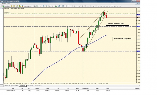Viewport: 157px width, 95px height.
Task: Open the Indicators list dropdown
Action: point(56,6)
